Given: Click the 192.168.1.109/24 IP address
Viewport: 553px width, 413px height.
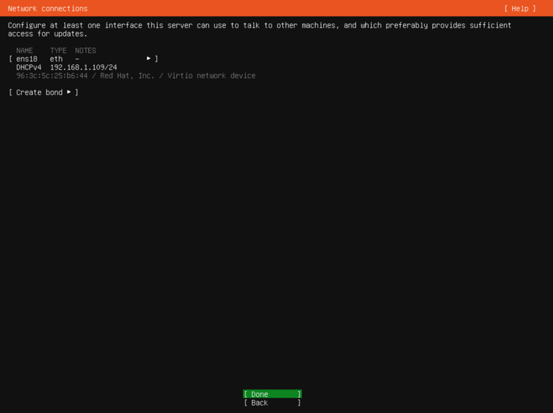Looking at the screenshot, I should tap(83, 68).
